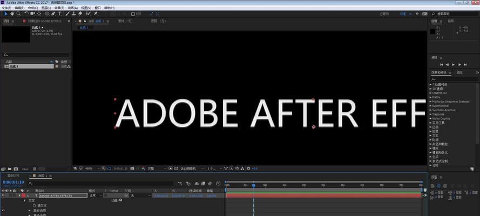Select the Rotation tool

tap(26, 13)
